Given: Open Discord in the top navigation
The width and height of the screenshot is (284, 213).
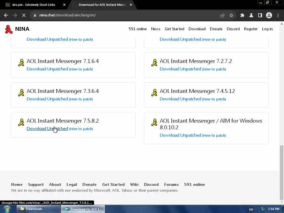Looking at the screenshot, I should point(233,29).
